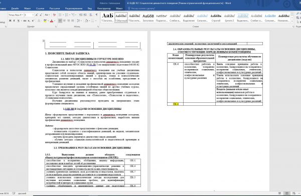Click the table move handle
Viewport: 301px width, 196px height.
click(44, 41)
